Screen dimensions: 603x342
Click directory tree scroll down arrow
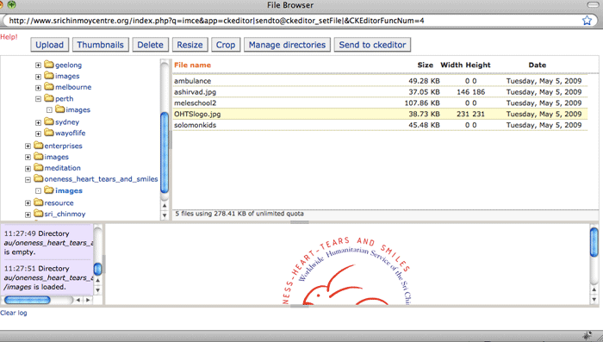165,215
